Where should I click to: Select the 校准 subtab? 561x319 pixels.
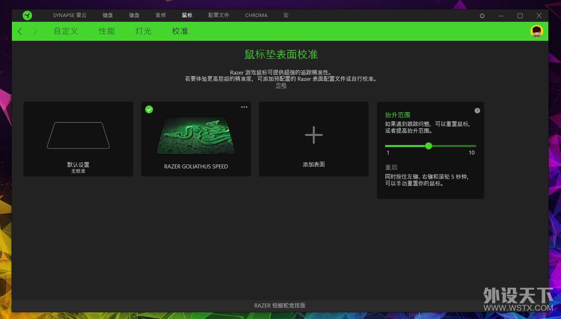(180, 31)
